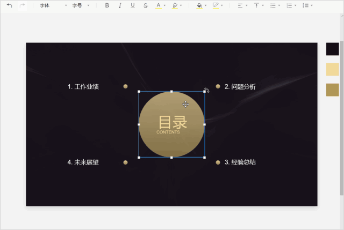Click the vertical scrollbar thumb

tap(342, 118)
